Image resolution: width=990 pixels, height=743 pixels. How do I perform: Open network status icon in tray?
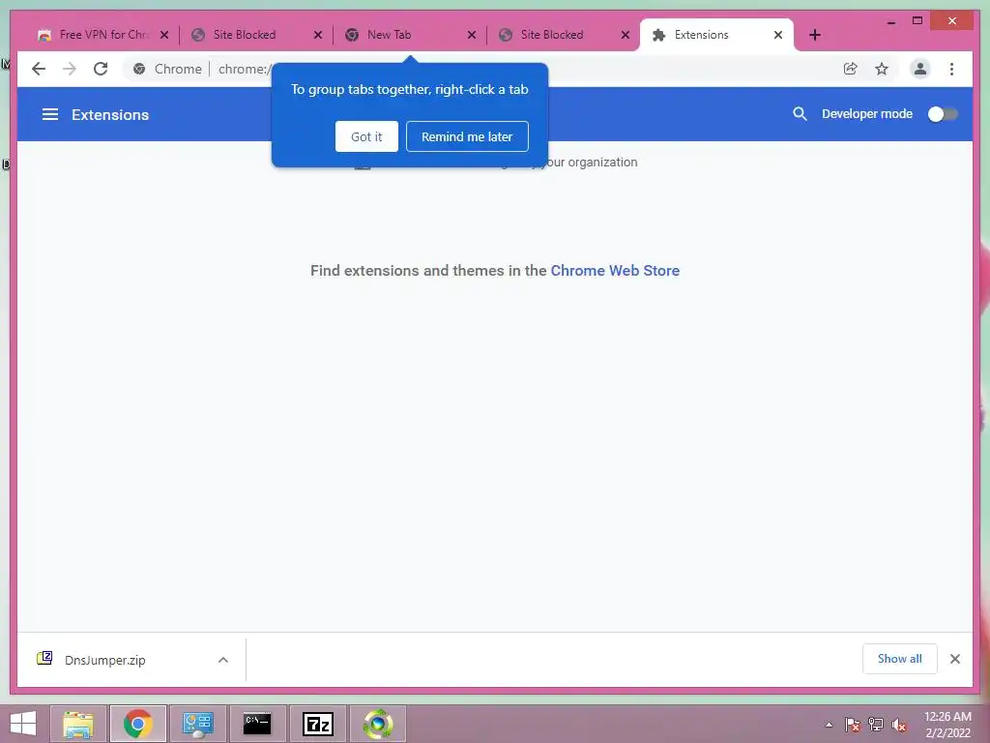(876, 725)
